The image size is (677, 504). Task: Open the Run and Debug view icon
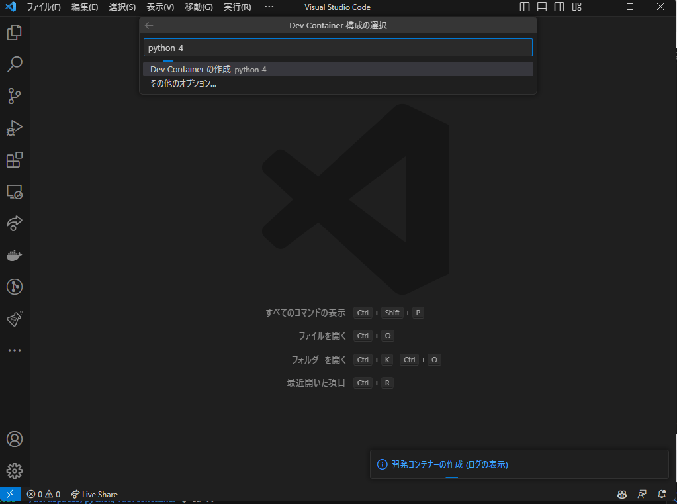click(x=15, y=128)
